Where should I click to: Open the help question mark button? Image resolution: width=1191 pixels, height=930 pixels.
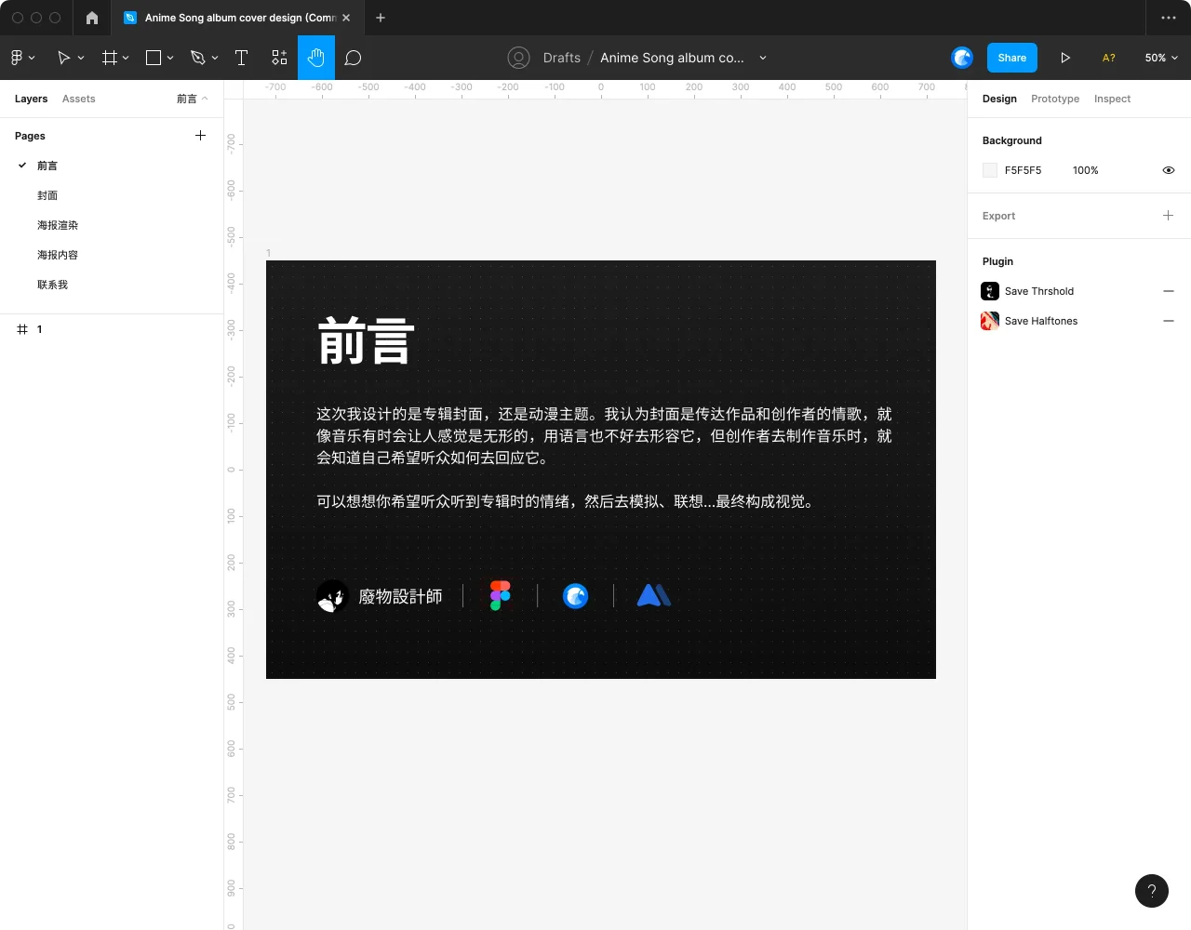tap(1151, 890)
